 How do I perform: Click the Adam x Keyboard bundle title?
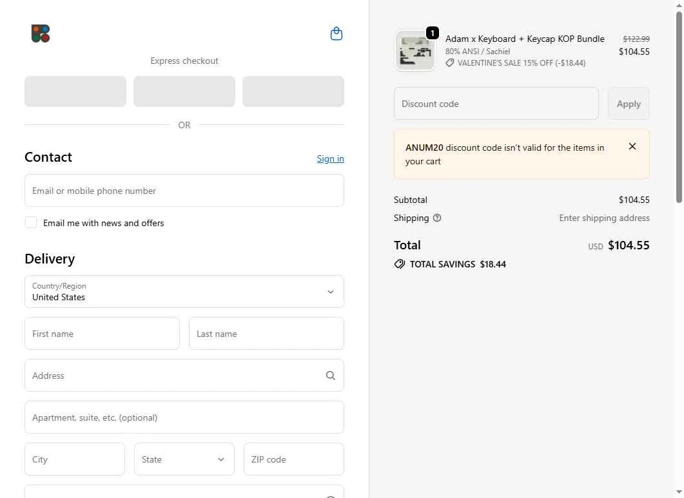click(525, 39)
